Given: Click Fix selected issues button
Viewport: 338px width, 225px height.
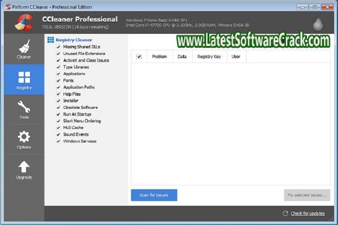Looking at the screenshot, I should (307, 195).
